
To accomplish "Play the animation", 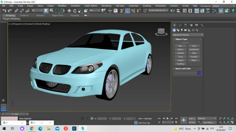I will click(x=168, y=119).
